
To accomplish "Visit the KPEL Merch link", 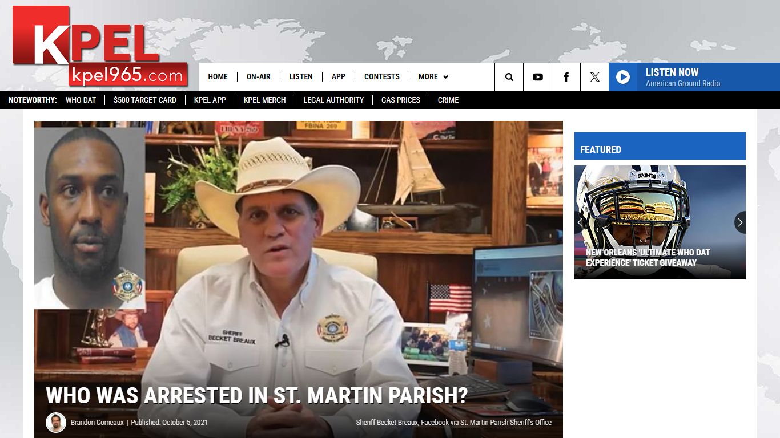I will click(265, 100).
